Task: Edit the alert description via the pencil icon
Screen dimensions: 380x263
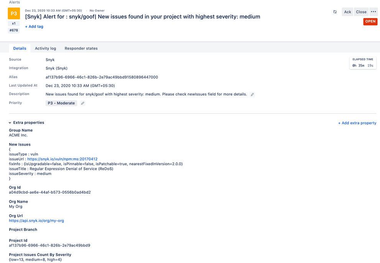Action: pos(252,94)
